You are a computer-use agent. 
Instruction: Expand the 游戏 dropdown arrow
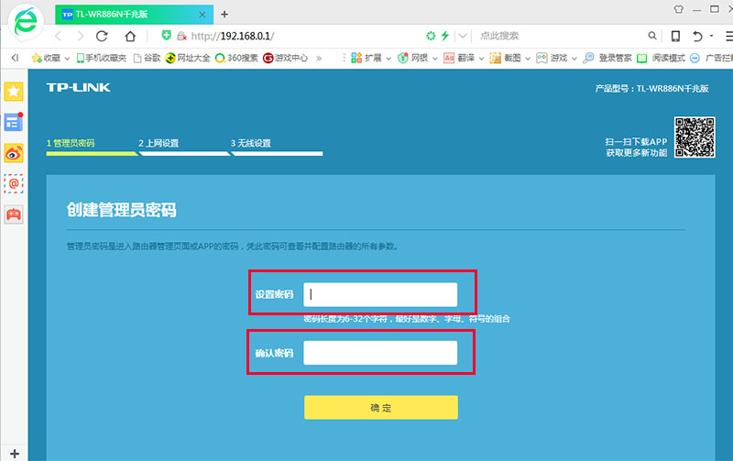point(574,59)
